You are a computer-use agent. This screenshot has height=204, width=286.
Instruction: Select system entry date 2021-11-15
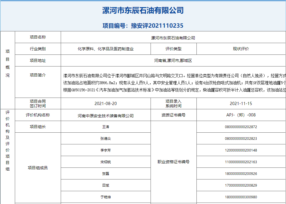coord(241,104)
